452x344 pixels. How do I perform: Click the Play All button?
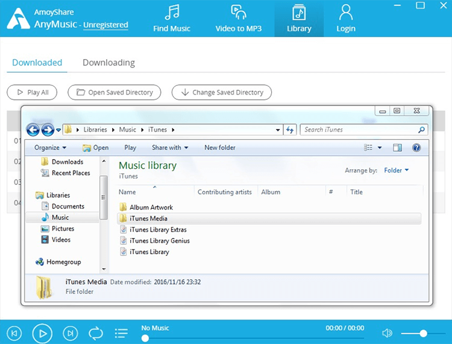click(32, 92)
